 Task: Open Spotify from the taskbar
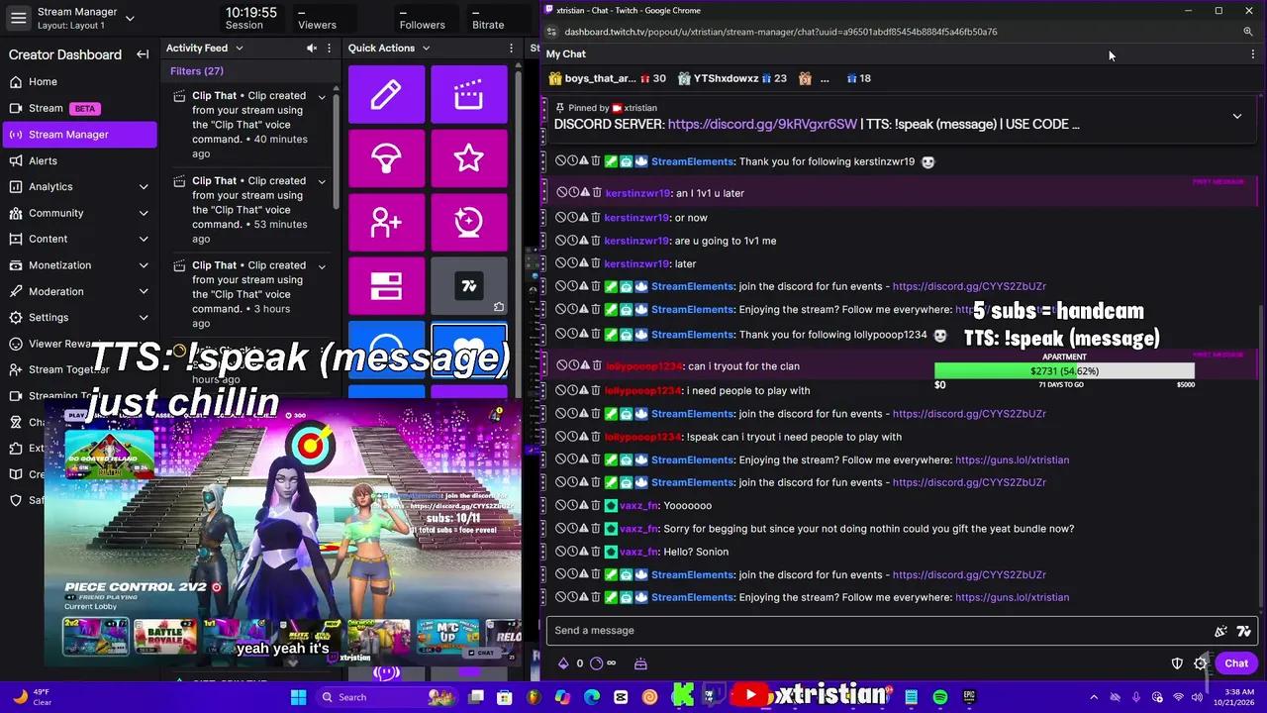[939, 697]
